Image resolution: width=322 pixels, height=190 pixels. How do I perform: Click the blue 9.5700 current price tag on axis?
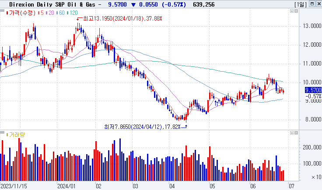(x=313, y=90)
